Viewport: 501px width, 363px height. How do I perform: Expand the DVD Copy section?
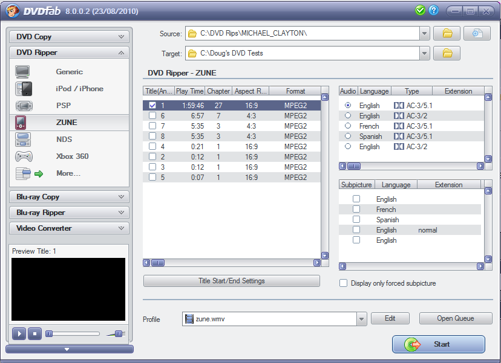click(69, 37)
